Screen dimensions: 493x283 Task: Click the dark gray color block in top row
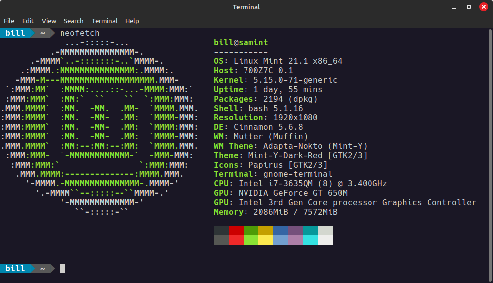pos(221,230)
